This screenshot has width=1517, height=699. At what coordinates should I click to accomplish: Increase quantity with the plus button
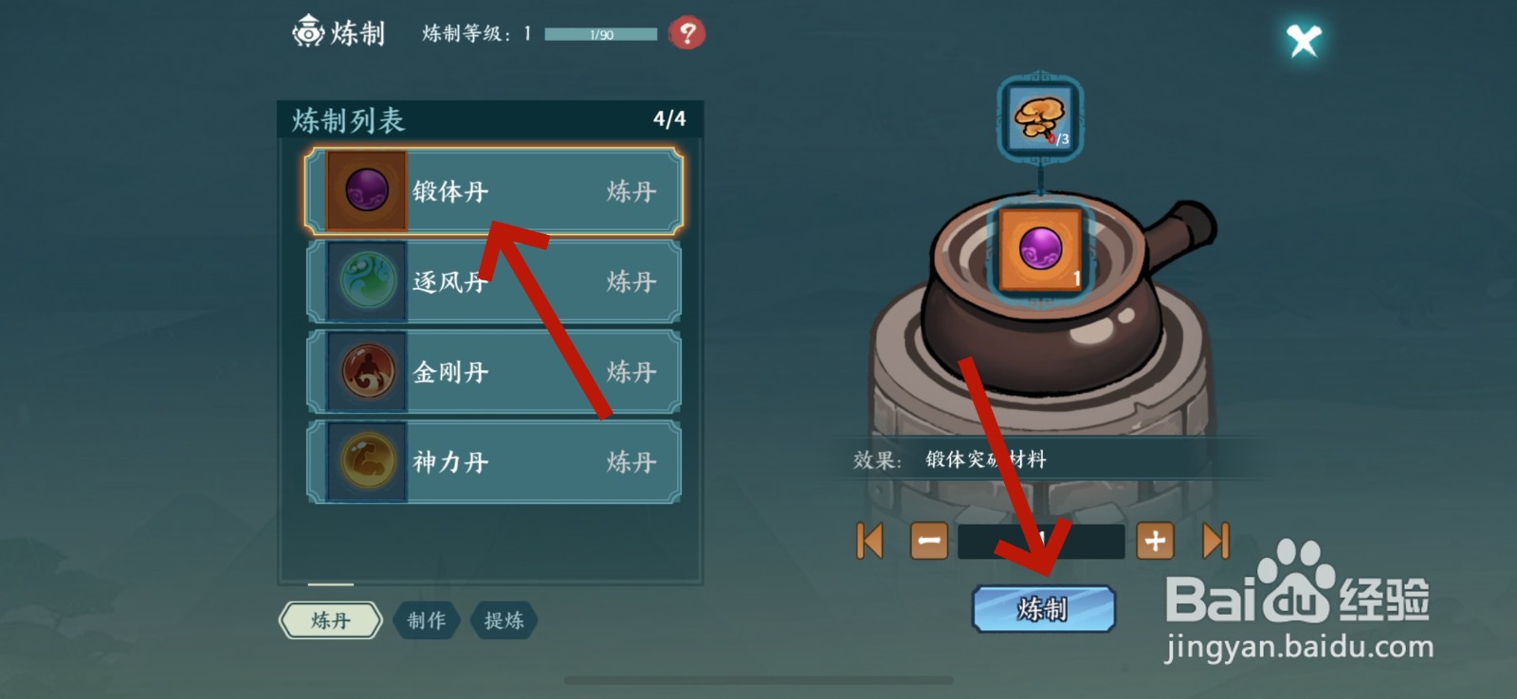click(x=1155, y=541)
